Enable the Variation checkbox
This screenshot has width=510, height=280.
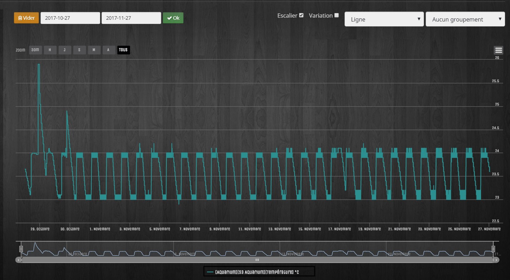pyautogui.click(x=336, y=15)
